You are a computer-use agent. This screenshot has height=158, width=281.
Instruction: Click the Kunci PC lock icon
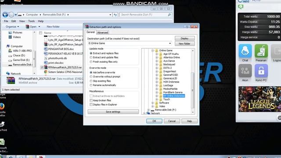[x=261, y=71]
